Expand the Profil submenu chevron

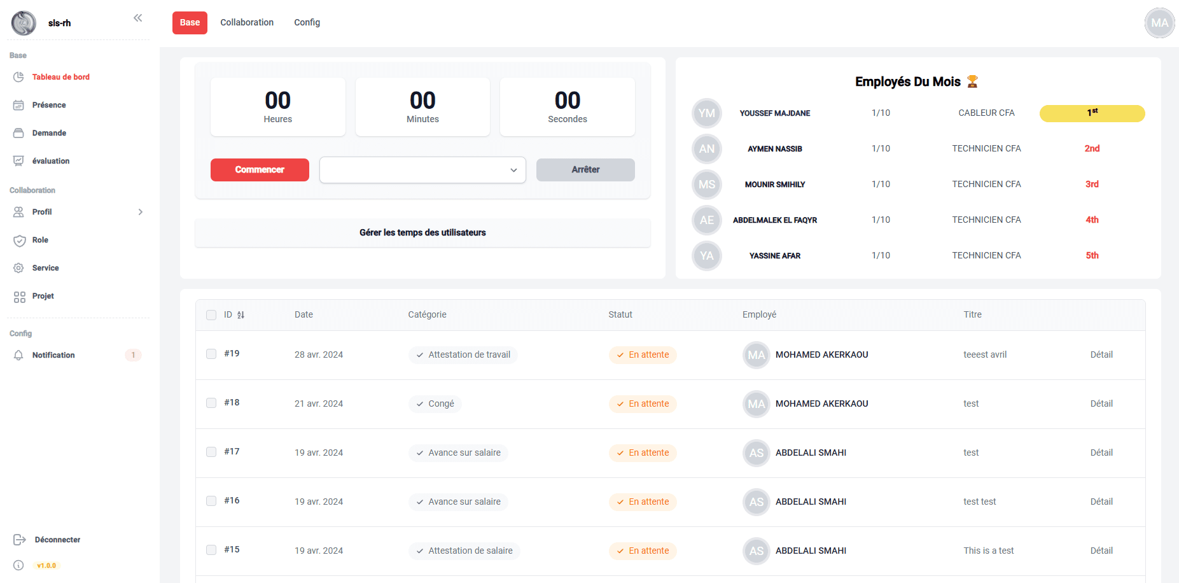141,212
